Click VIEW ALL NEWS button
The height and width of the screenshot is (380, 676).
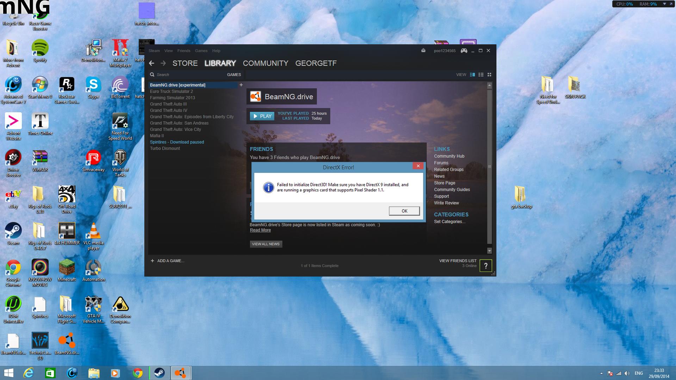[x=266, y=244]
